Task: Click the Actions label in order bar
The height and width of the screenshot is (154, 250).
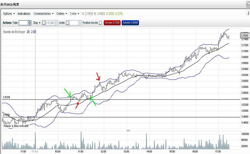Action: tap(7, 23)
